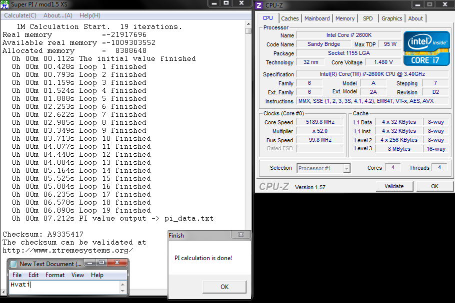Open the Calculate(C) menu in Super PI
Screen dimensions: 455x303
point(20,15)
